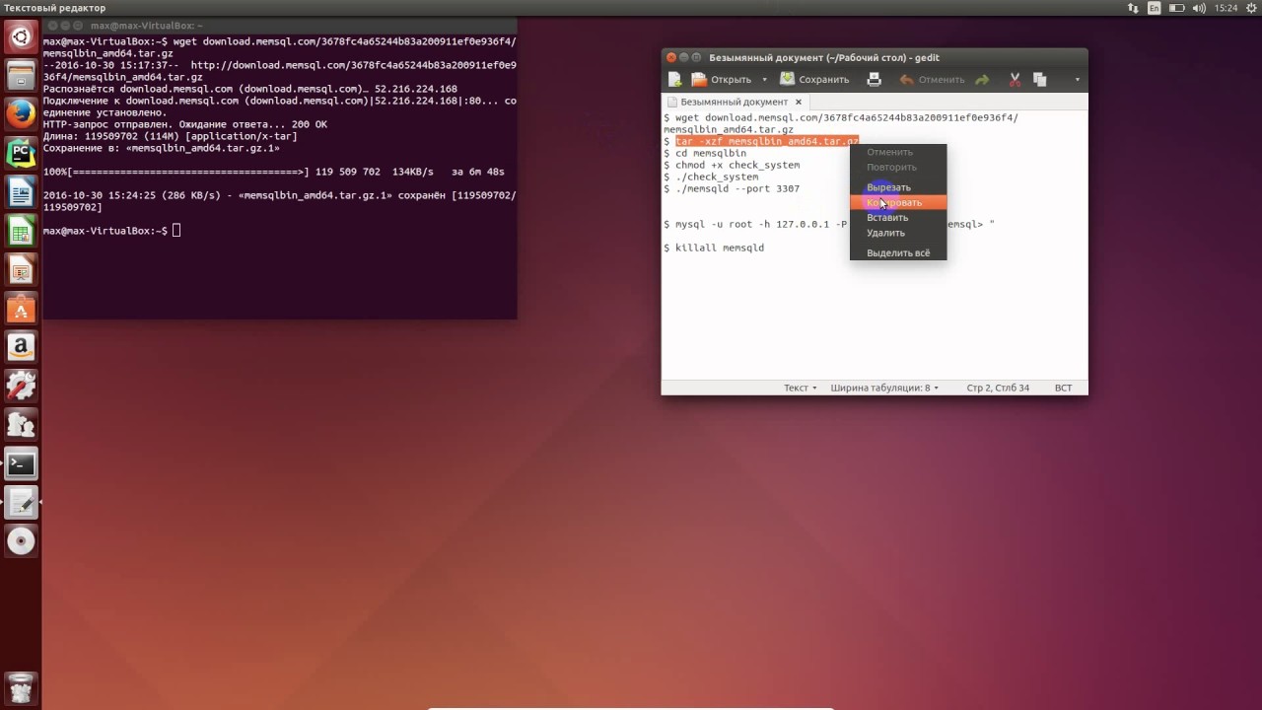Print the document with the printer icon
Screen dimensions: 1262x710
point(874,79)
